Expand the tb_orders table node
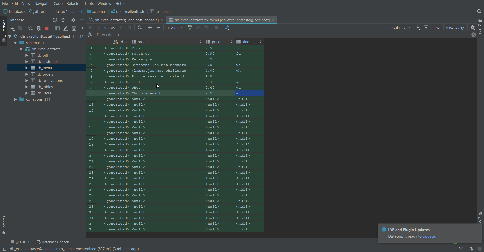The image size is (484, 252). (x=27, y=74)
